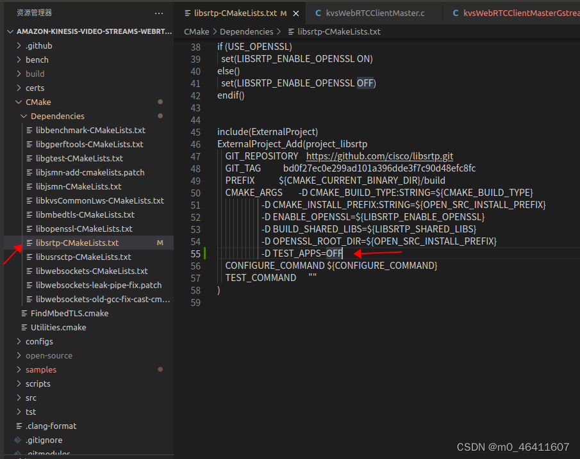This screenshot has height=459, width=580.
Task: Click the ExternalProject_Add(project_libsrtp line
Action: pyautogui.click(x=292, y=144)
